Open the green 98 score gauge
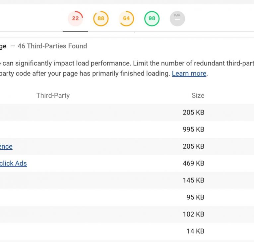The width and height of the screenshot is (254, 242). click(x=152, y=19)
